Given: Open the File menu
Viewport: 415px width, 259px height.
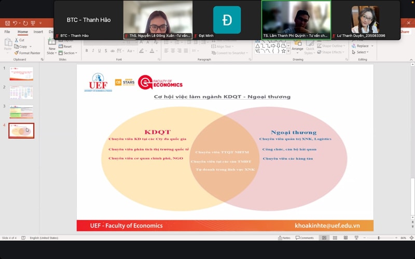Looking at the screenshot, I should pyautogui.click(x=7, y=32).
